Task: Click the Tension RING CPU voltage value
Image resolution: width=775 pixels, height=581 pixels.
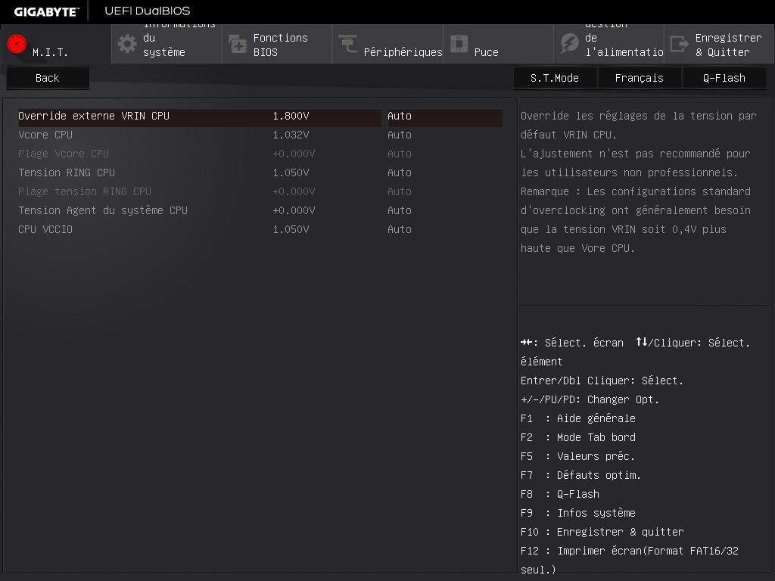Action: [x=291, y=173]
